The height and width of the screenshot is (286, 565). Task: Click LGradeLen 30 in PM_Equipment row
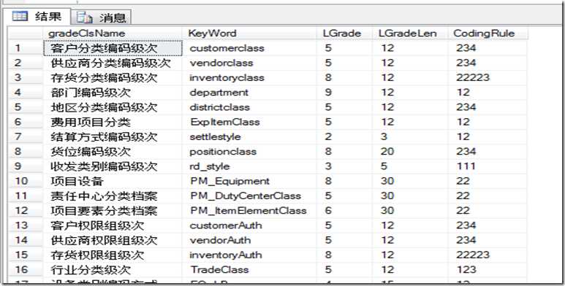[410, 181]
